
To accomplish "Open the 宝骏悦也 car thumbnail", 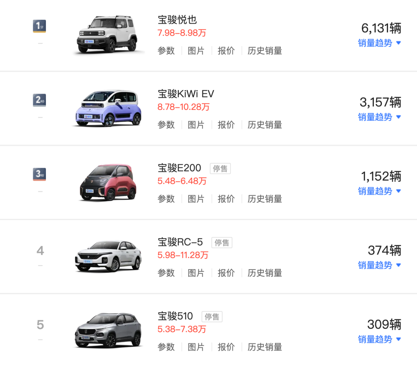I will [108, 34].
